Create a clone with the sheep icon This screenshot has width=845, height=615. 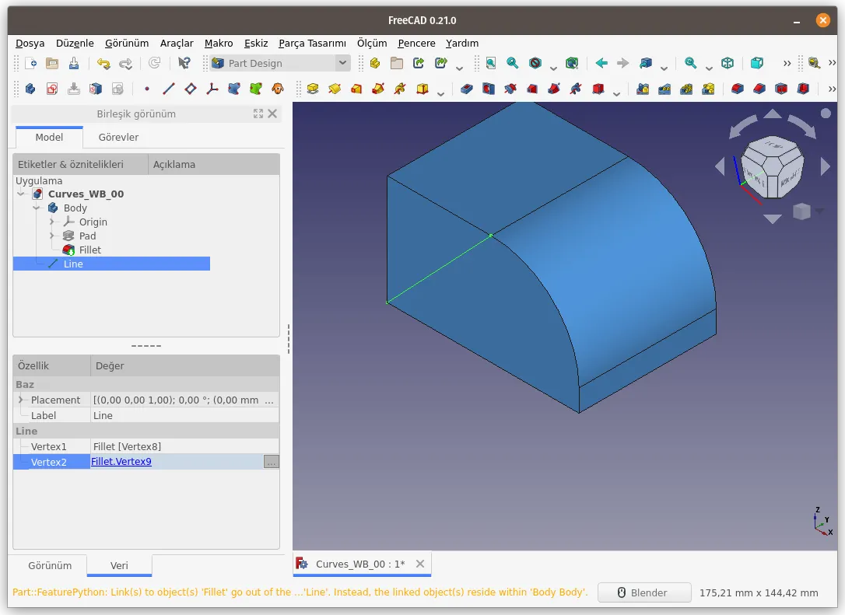click(278, 89)
